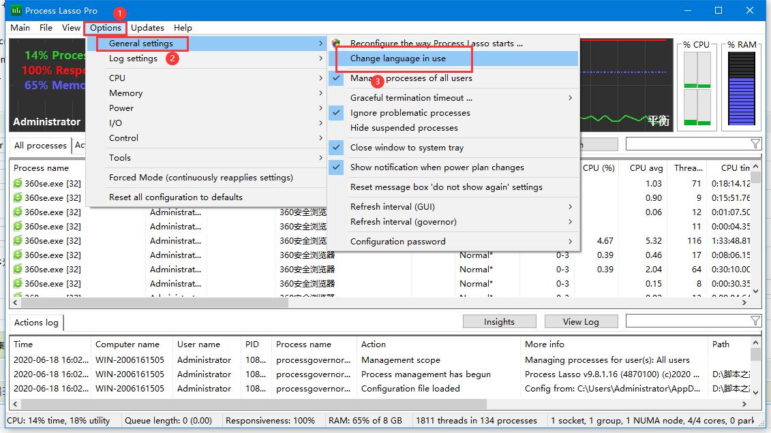This screenshot has height=433, width=771.
Task: Click the Process Lasso Pro title bar icon
Action: (16, 10)
